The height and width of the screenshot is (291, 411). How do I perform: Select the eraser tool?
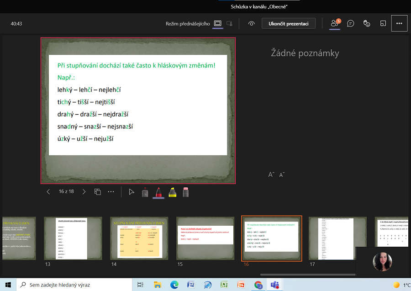[185, 192]
